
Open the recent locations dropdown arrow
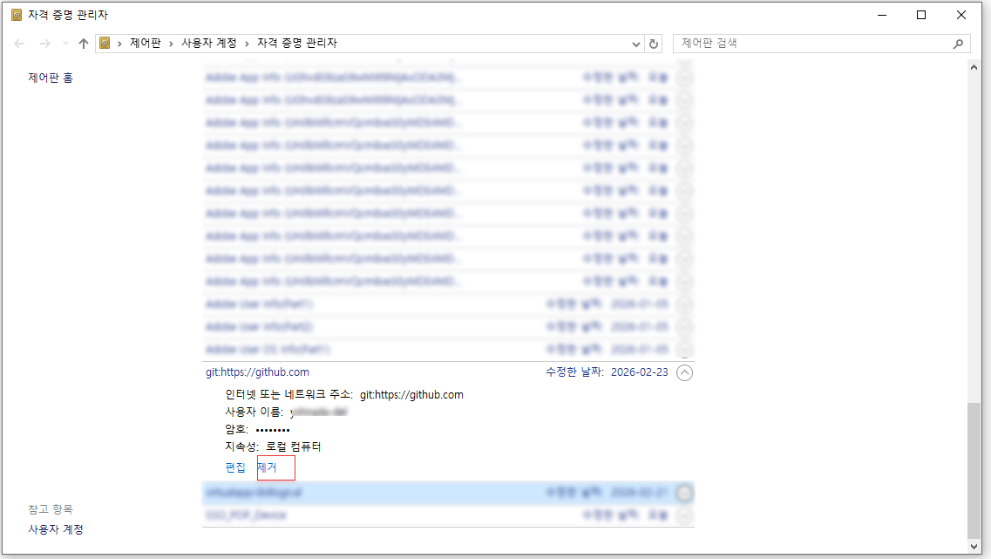65,44
